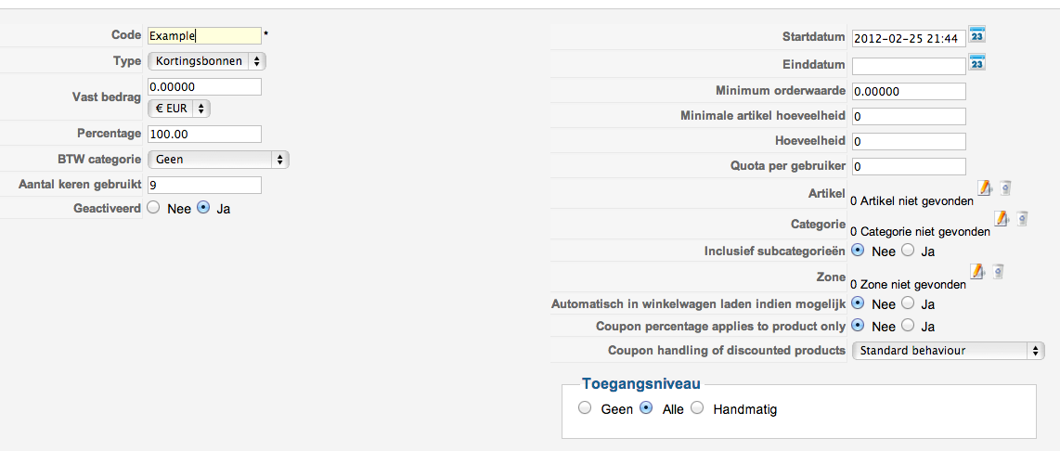This screenshot has height=451, width=1060.
Task: Open the Type dropdown showing Kortingsbonnen
Action: pos(206,61)
